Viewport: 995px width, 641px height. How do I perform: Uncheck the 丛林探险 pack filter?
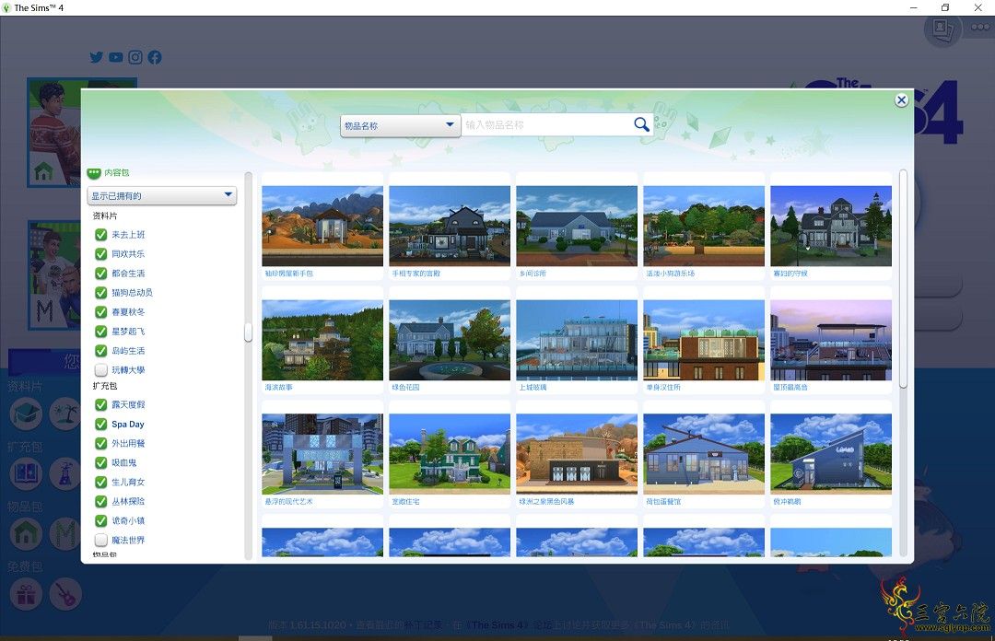pyautogui.click(x=101, y=501)
